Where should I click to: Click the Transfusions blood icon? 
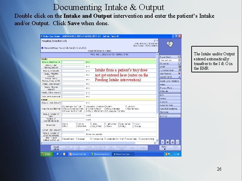179,73
